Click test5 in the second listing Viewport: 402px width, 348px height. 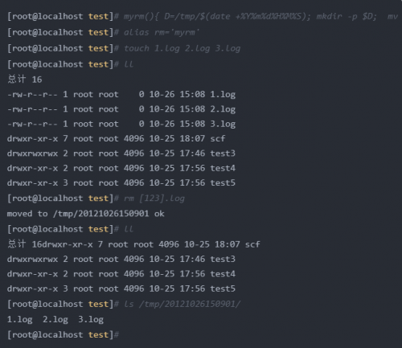[x=223, y=289]
